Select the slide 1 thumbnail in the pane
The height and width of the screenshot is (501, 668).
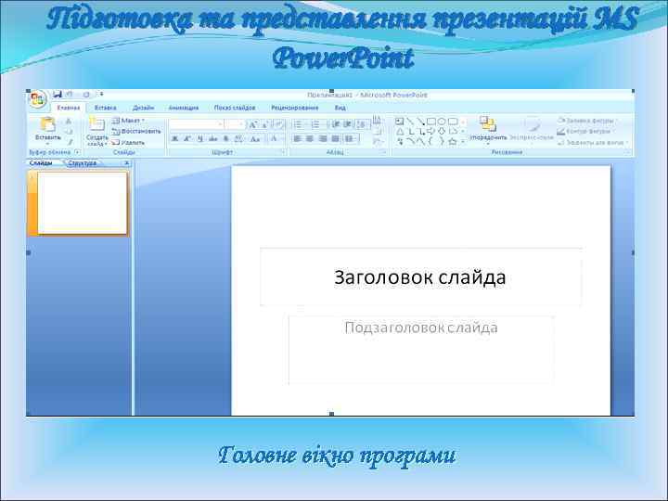click(83, 203)
